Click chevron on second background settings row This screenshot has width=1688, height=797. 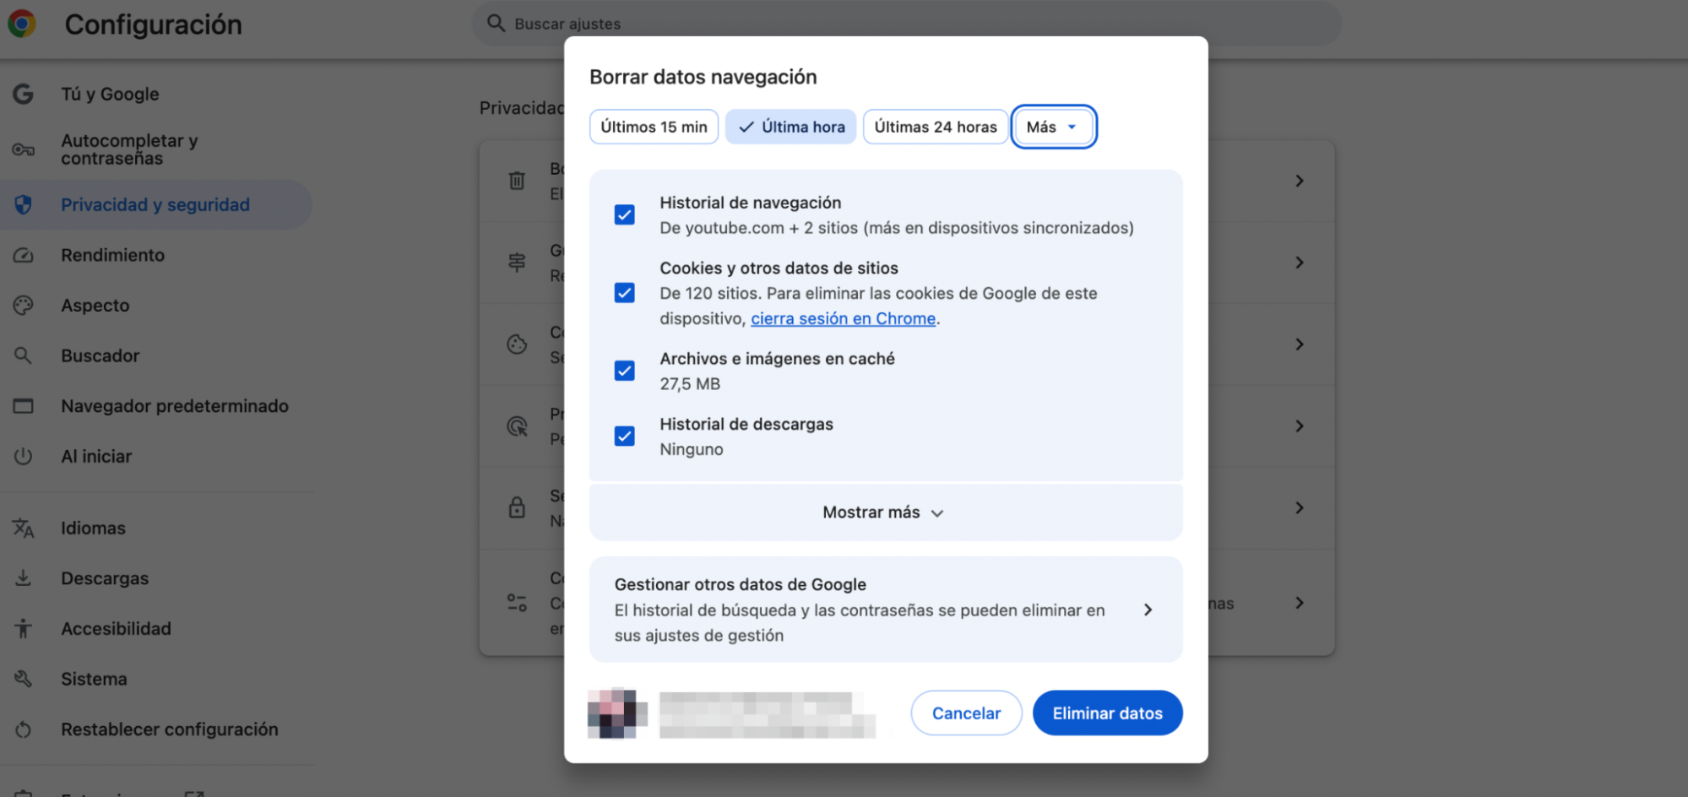[1300, 263]
